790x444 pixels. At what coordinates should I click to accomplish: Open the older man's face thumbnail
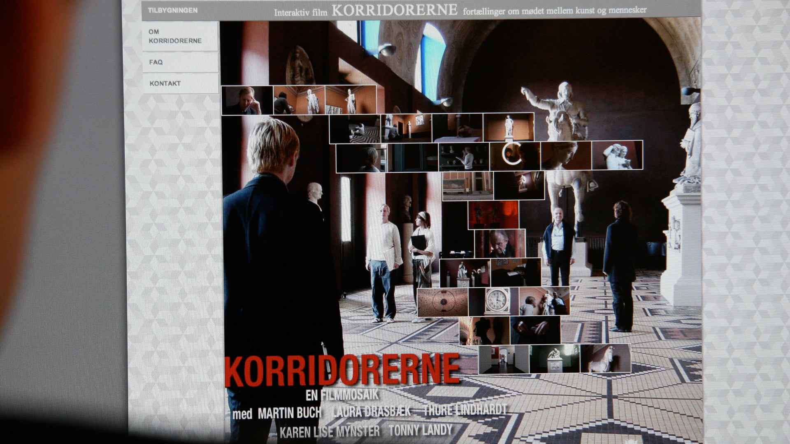[500, 243]
